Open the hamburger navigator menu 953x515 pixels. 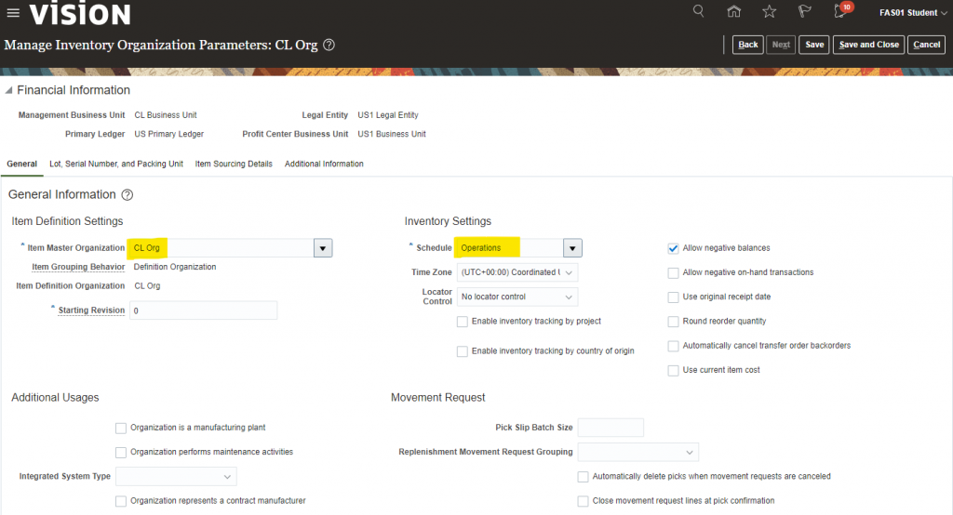(x=13, y=13)
